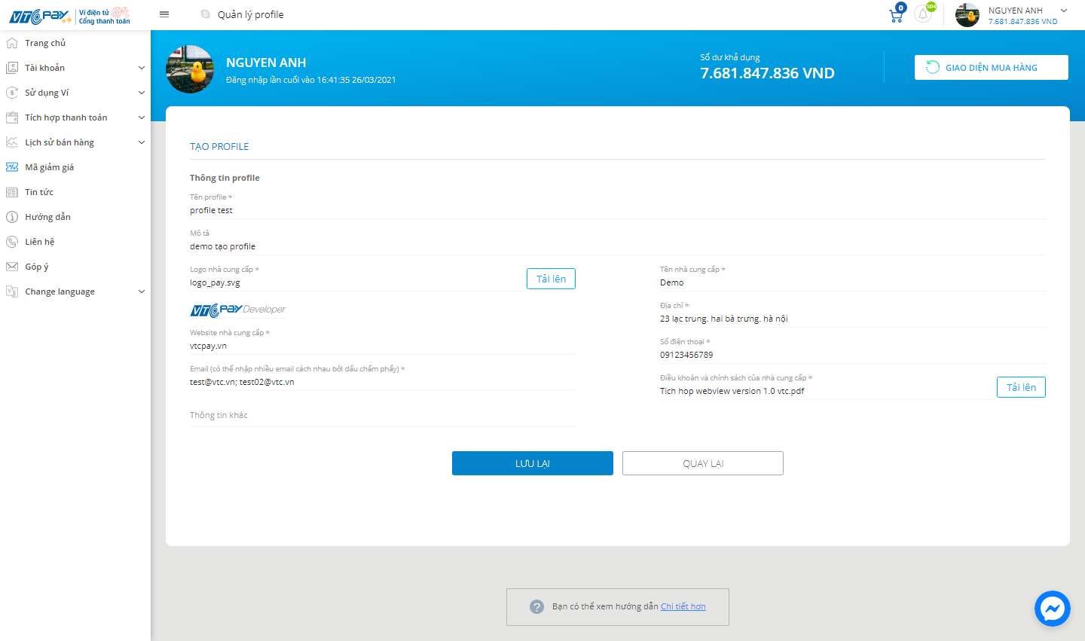Click Tải lên for provider logo
This screenshot has height=641, width=1085.
[x=551, y=279]
